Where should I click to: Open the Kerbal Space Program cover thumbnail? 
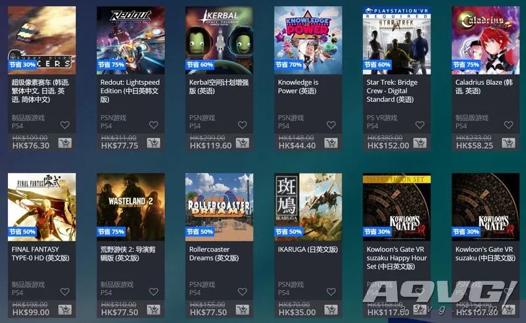220,40
